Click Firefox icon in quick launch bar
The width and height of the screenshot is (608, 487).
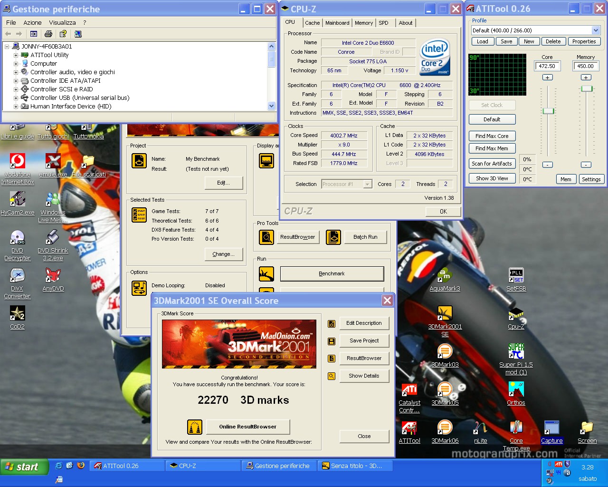(81, 466)
